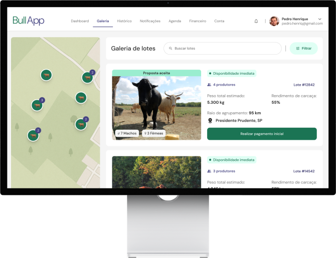
Task: Open the notifications bell icon
Action: point(256,21)
